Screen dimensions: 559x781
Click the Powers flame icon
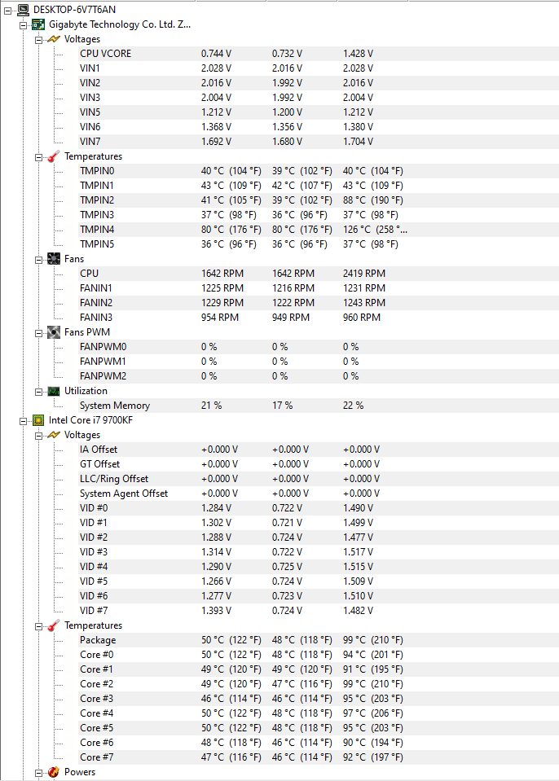coord(54,772)
